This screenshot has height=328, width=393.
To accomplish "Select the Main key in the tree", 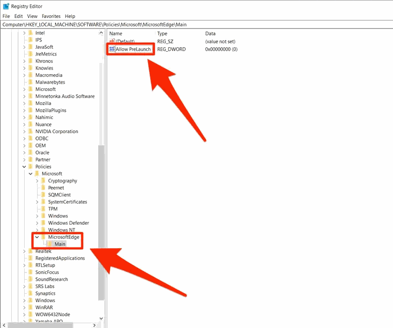I will pyautogui.click(x=60, y=244).
